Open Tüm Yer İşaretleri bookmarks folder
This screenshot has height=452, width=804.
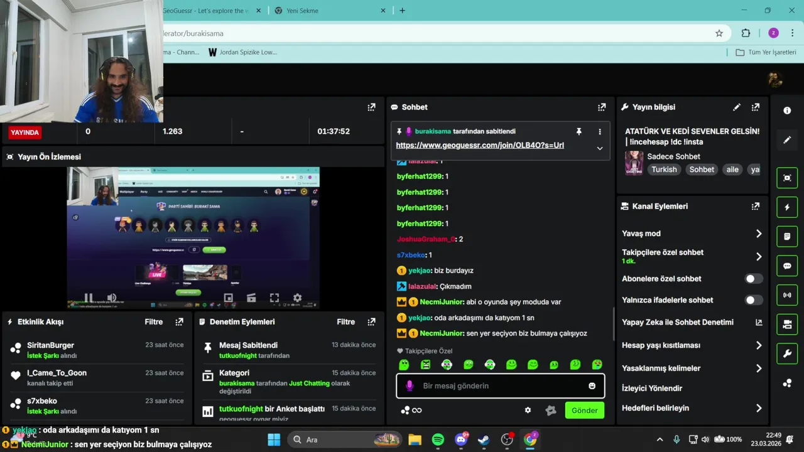(x=766, y=52)
